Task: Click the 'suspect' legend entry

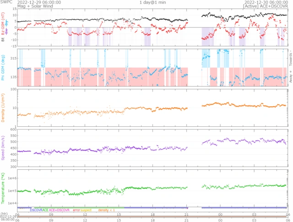Action: 88,210
